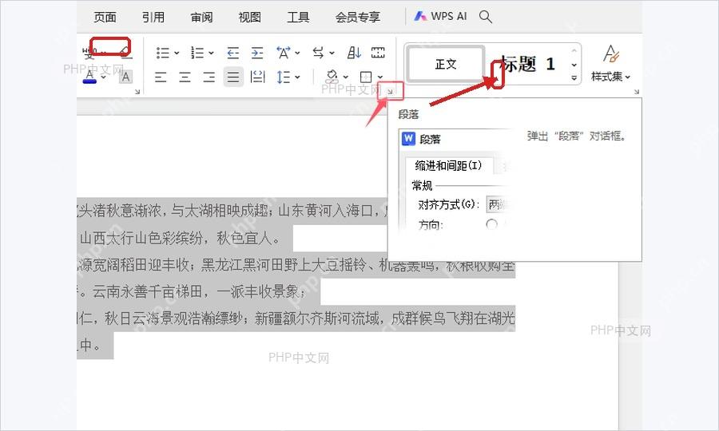This screenshot has width=719, height=431.
Task: Launch WPS AI assistant
Action: click(x=440, y=17)
